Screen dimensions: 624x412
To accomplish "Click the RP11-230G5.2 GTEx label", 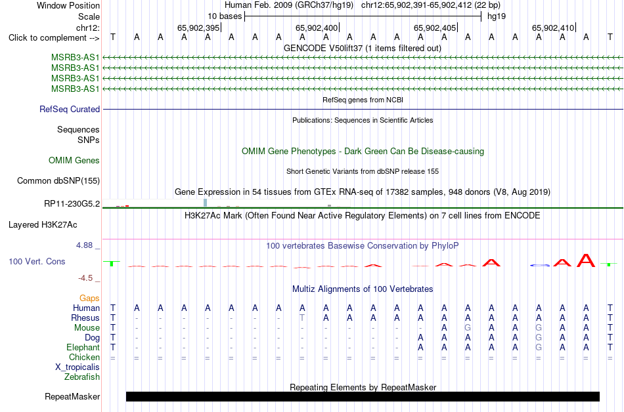I will pyautogui.click(x=72, y=204).
